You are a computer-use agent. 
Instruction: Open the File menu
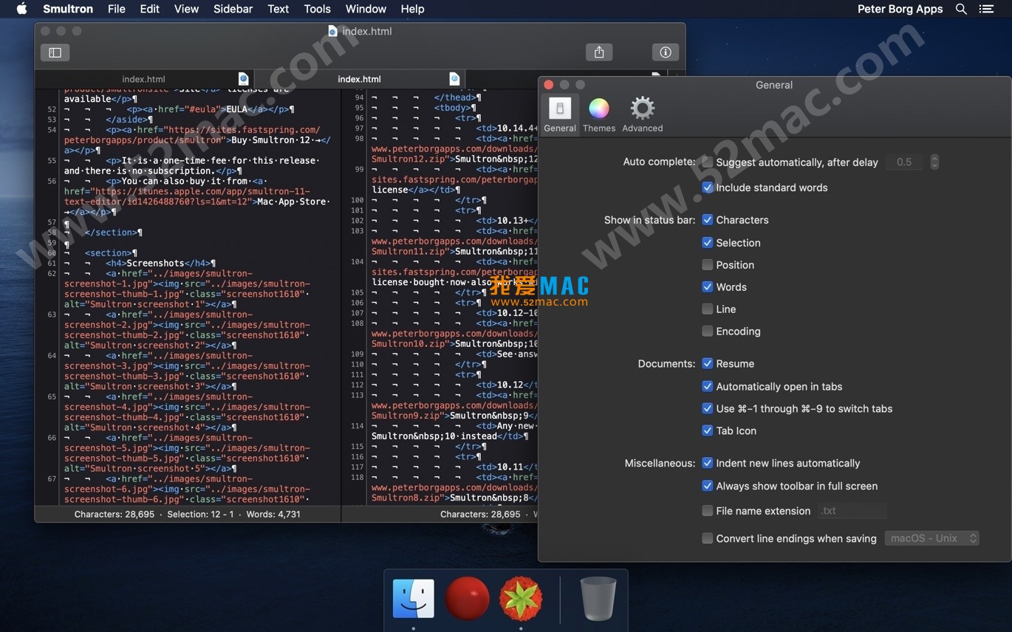click(116, 9)
